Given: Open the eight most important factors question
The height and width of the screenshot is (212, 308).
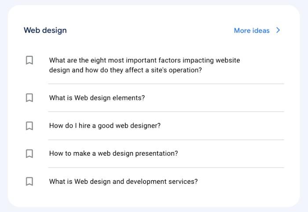Looking at the screenshot, I should coord(145,65).
